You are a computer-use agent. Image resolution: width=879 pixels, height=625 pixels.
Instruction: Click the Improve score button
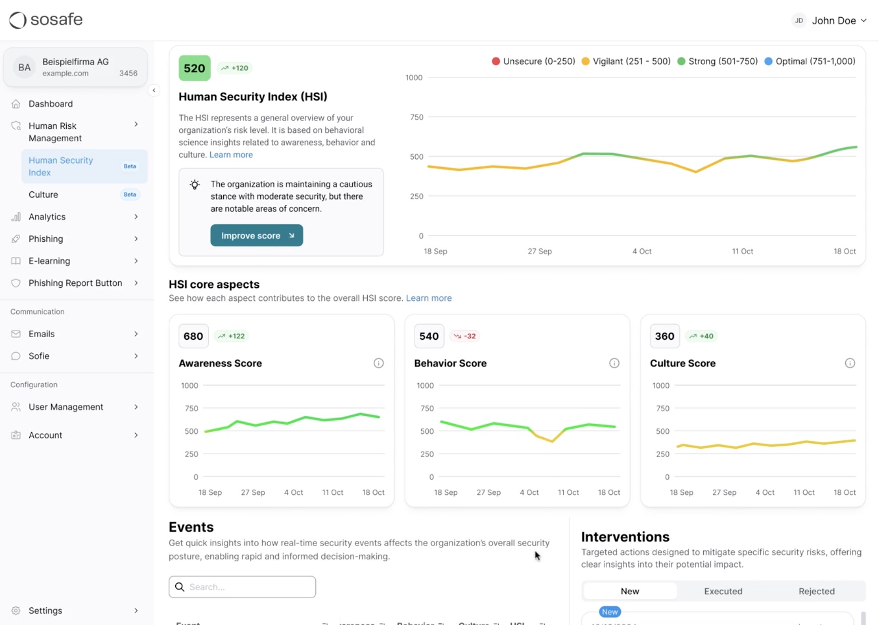tap(257, 235)
